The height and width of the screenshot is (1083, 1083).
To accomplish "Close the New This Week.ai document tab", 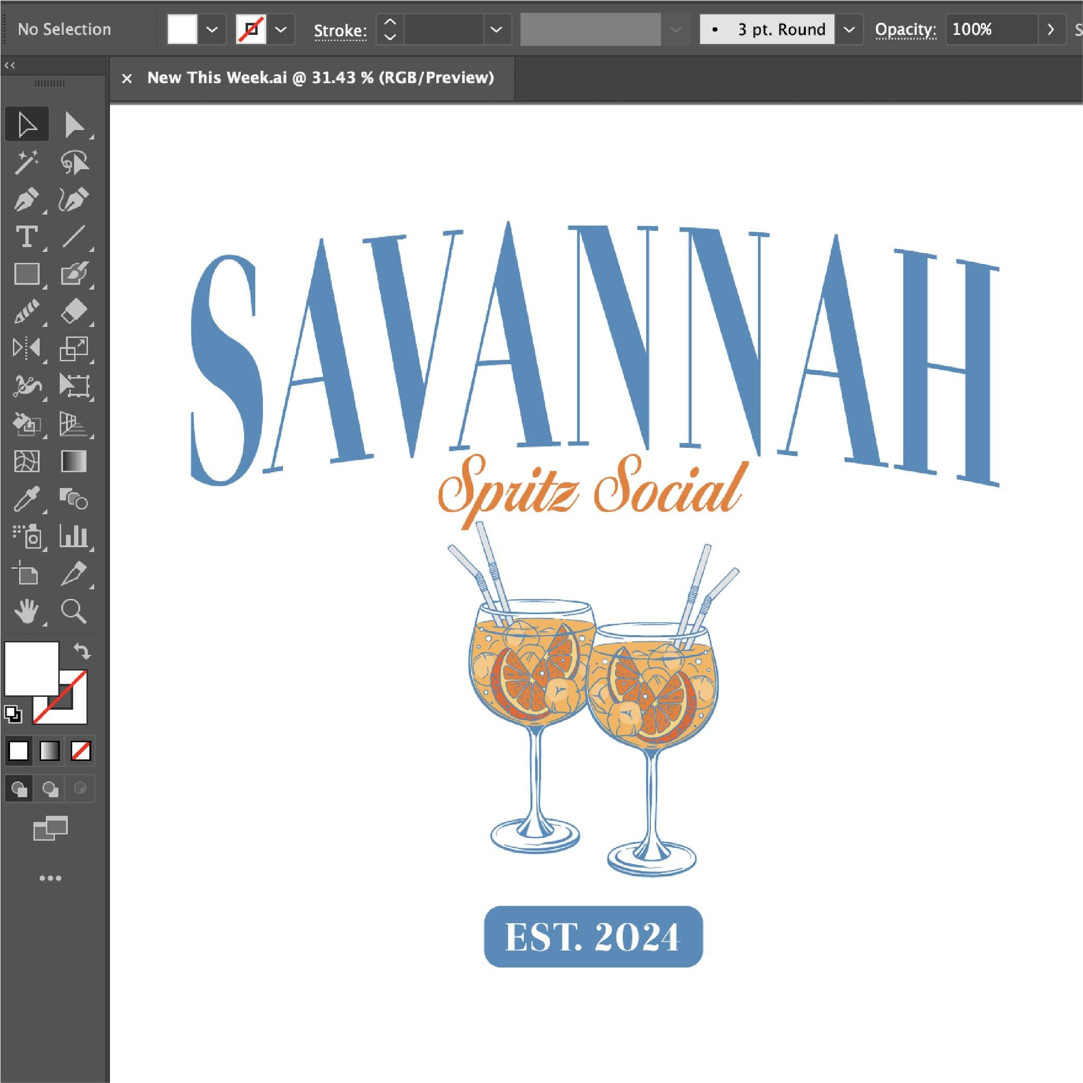I will (x=127, y=78).
